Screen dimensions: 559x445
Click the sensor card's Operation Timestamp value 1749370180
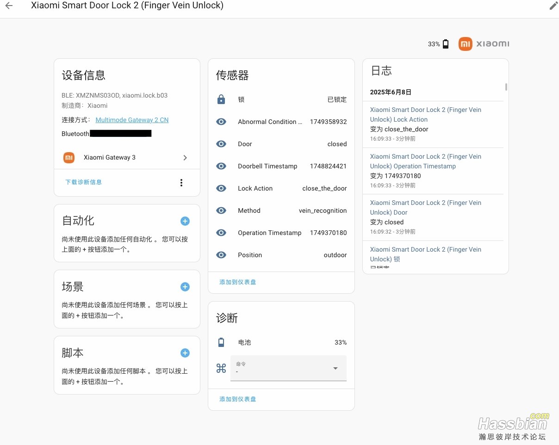pos(328,233)
